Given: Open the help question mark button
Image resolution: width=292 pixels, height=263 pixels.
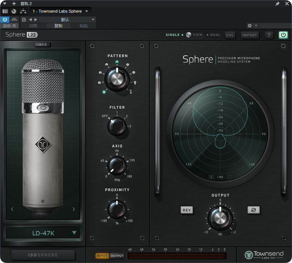Looking at the screenshot, I should coord(269,35).
